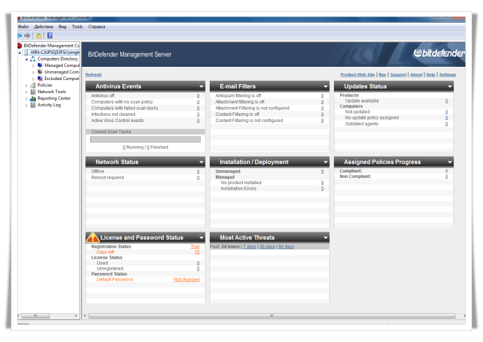The image size is (483, 342).
Task: Click the Help link in the header
Action: pos(431,74)
